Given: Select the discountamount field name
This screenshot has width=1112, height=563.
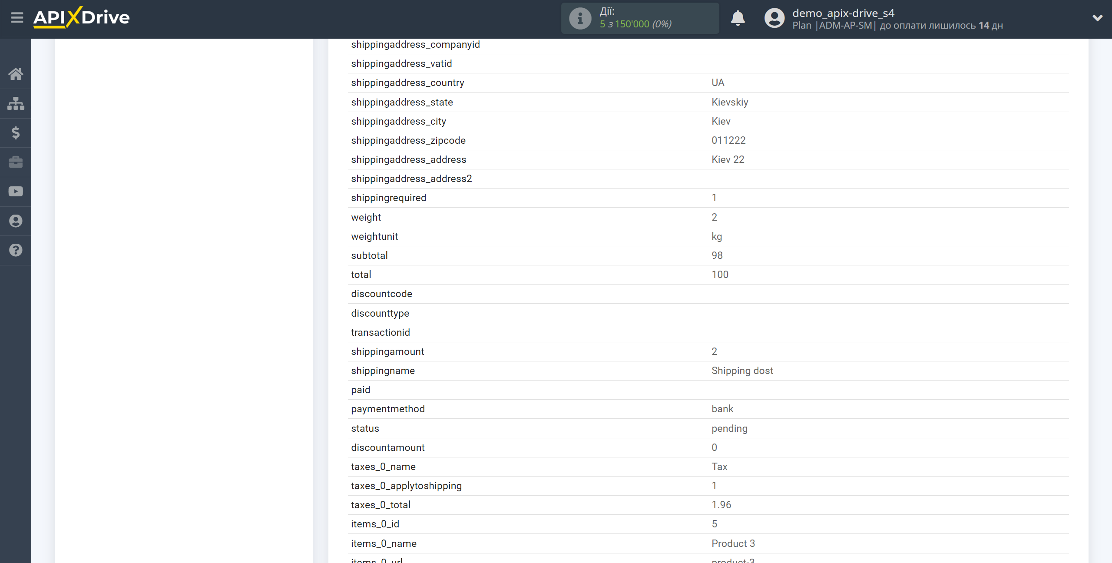Looking at the screenshot, I should (x=387, y=447).
